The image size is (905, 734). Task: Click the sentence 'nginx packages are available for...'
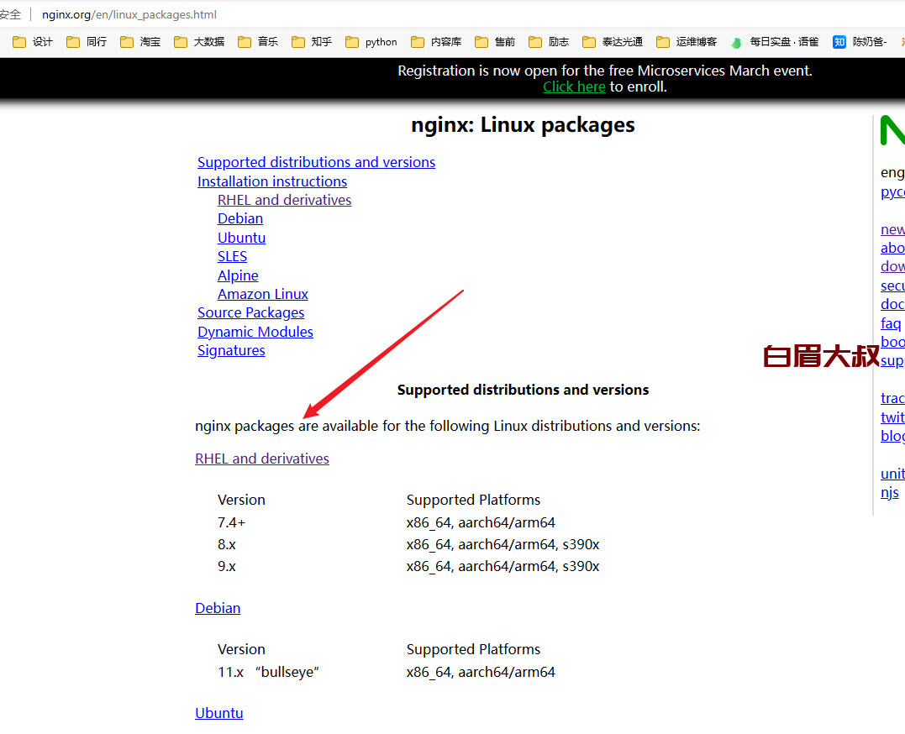[x=447, y=426]
